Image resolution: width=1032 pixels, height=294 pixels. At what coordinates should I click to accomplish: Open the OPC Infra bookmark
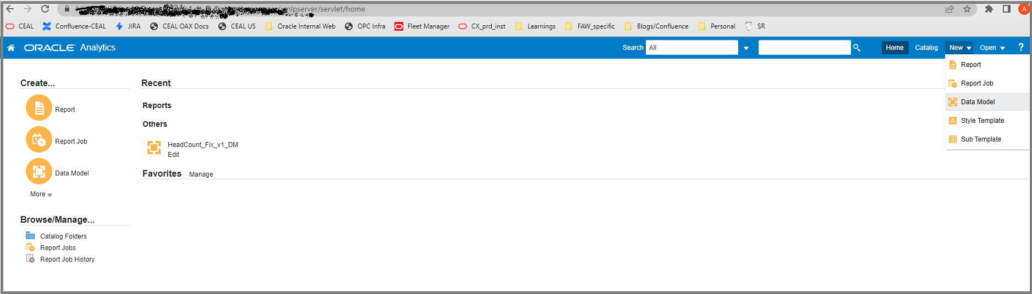tap(365, 26)
